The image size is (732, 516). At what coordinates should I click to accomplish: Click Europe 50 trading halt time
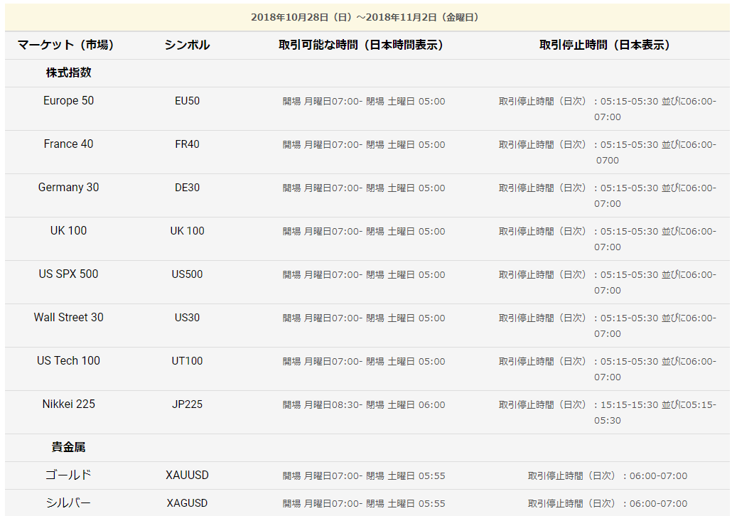pos(608,109)
